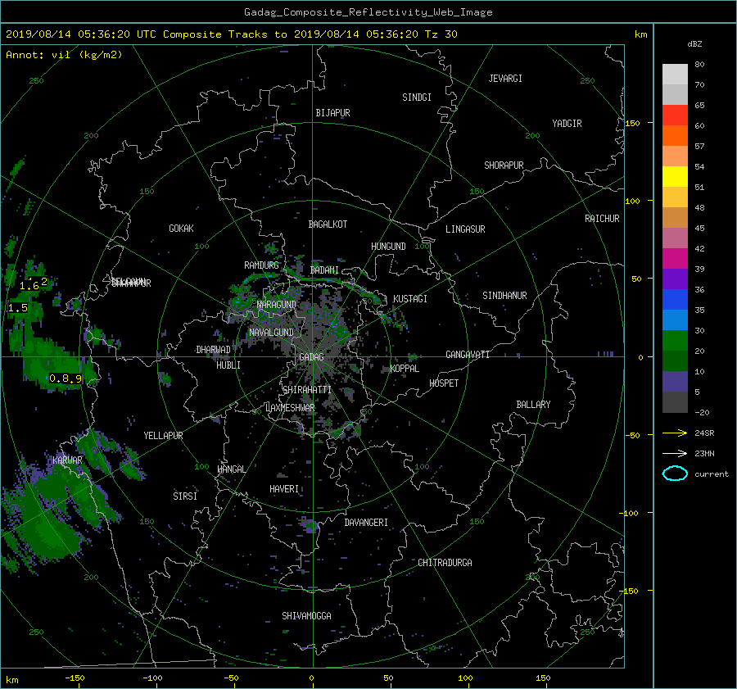Select the 65 dBZ red color swatch
This screenshot has width=737, height=689.
675,115
